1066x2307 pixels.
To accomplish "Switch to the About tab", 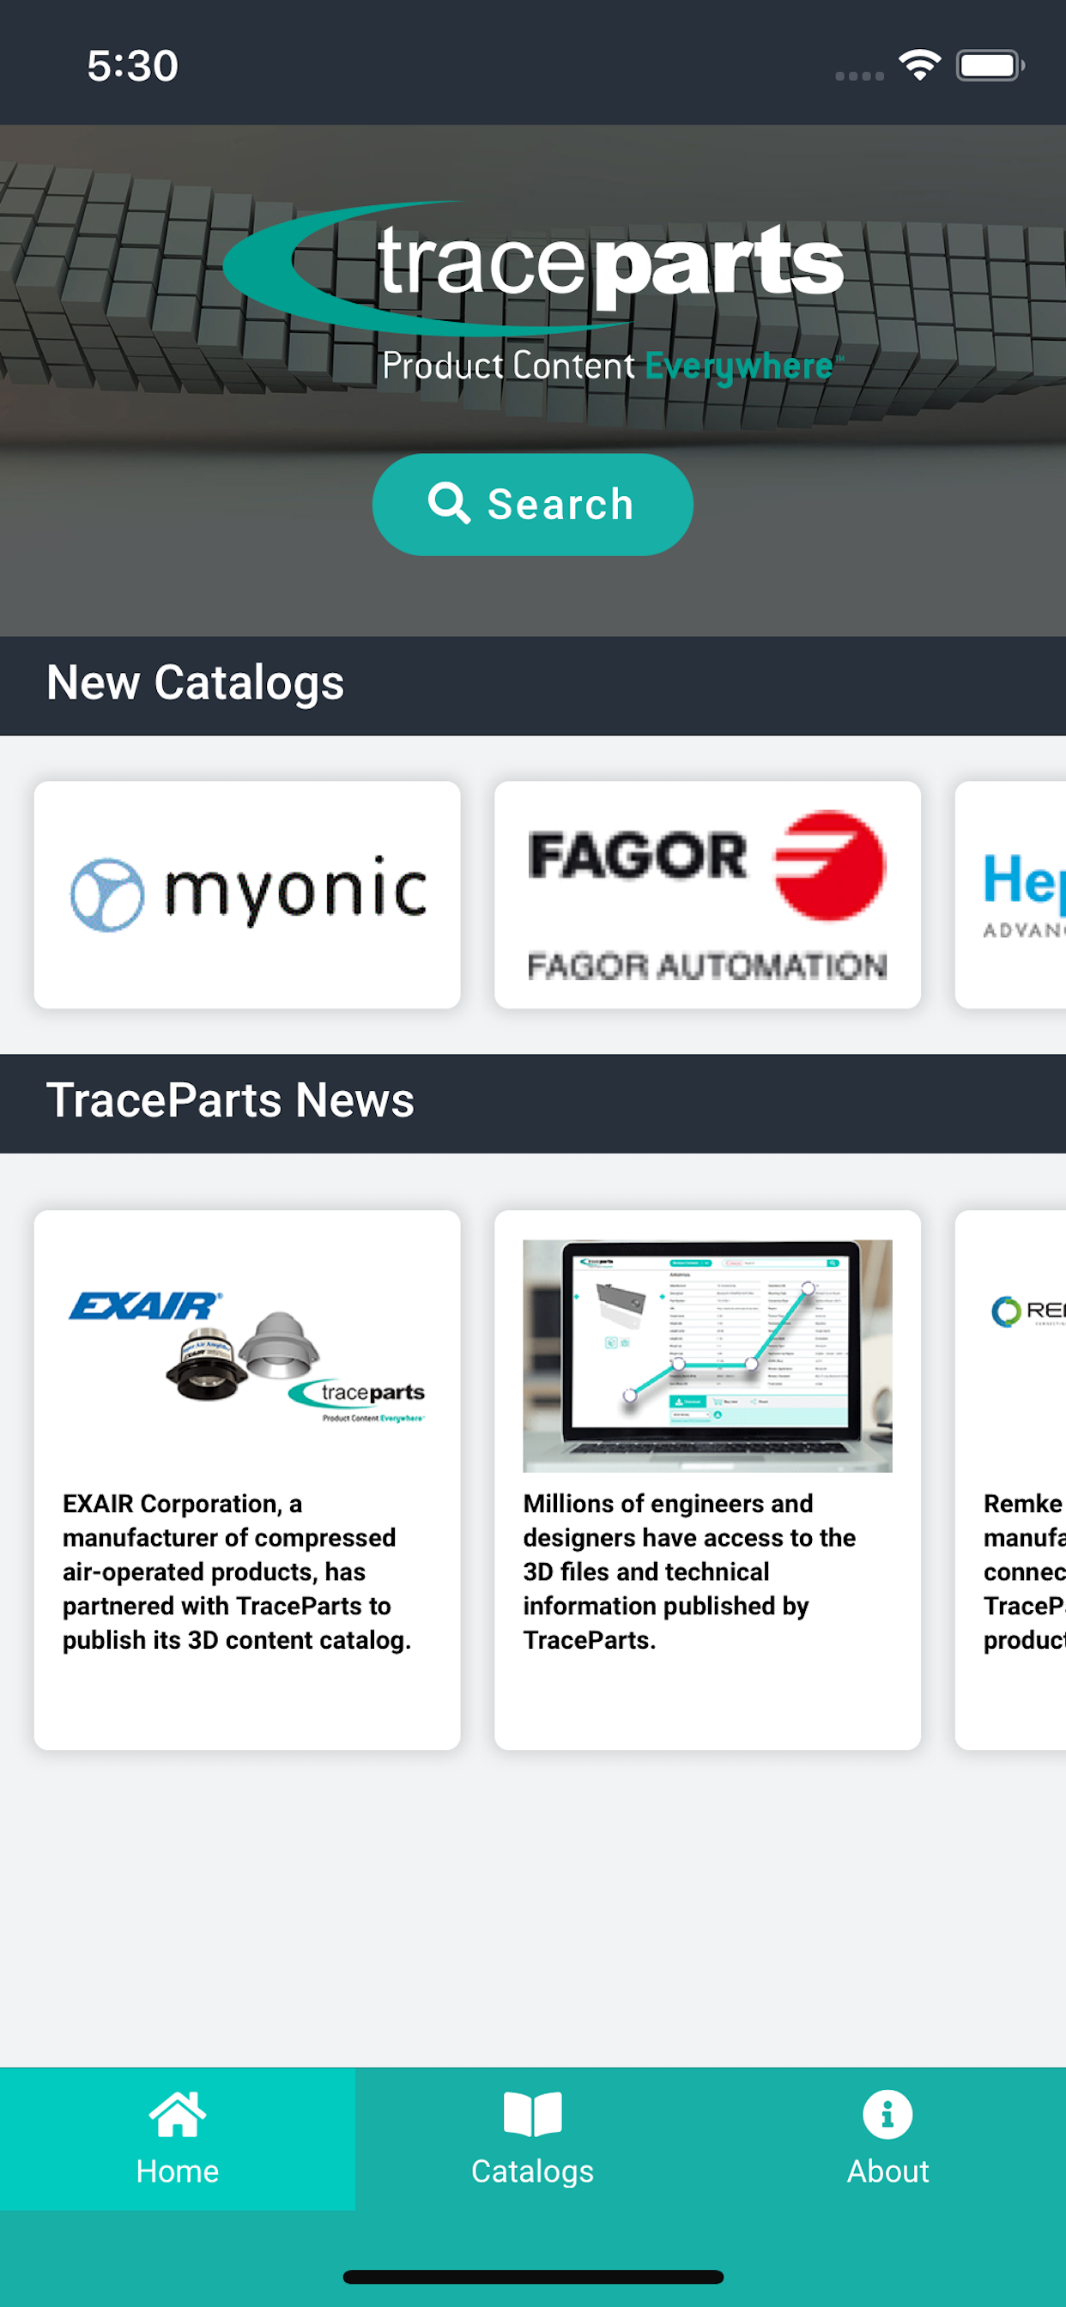I will click(887, 2139).
